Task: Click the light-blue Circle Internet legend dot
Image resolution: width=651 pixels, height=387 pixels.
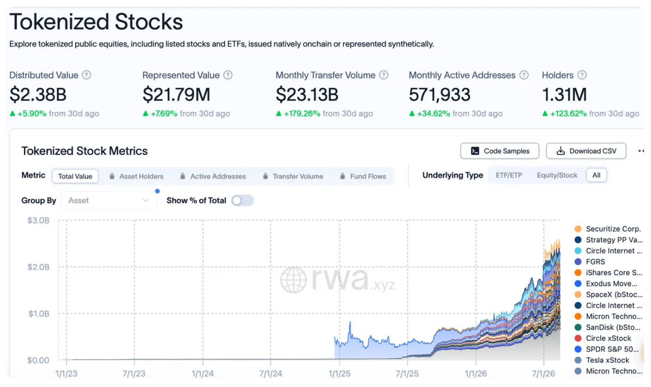Action: coord(578,251)
